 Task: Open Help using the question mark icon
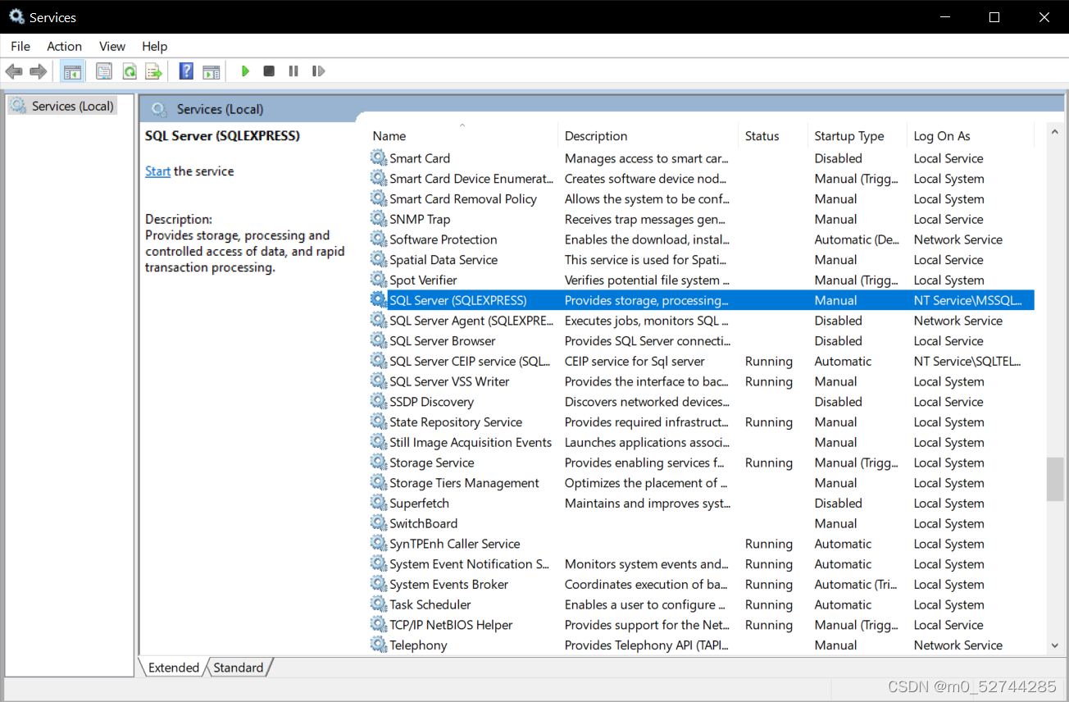click(186, 71)
